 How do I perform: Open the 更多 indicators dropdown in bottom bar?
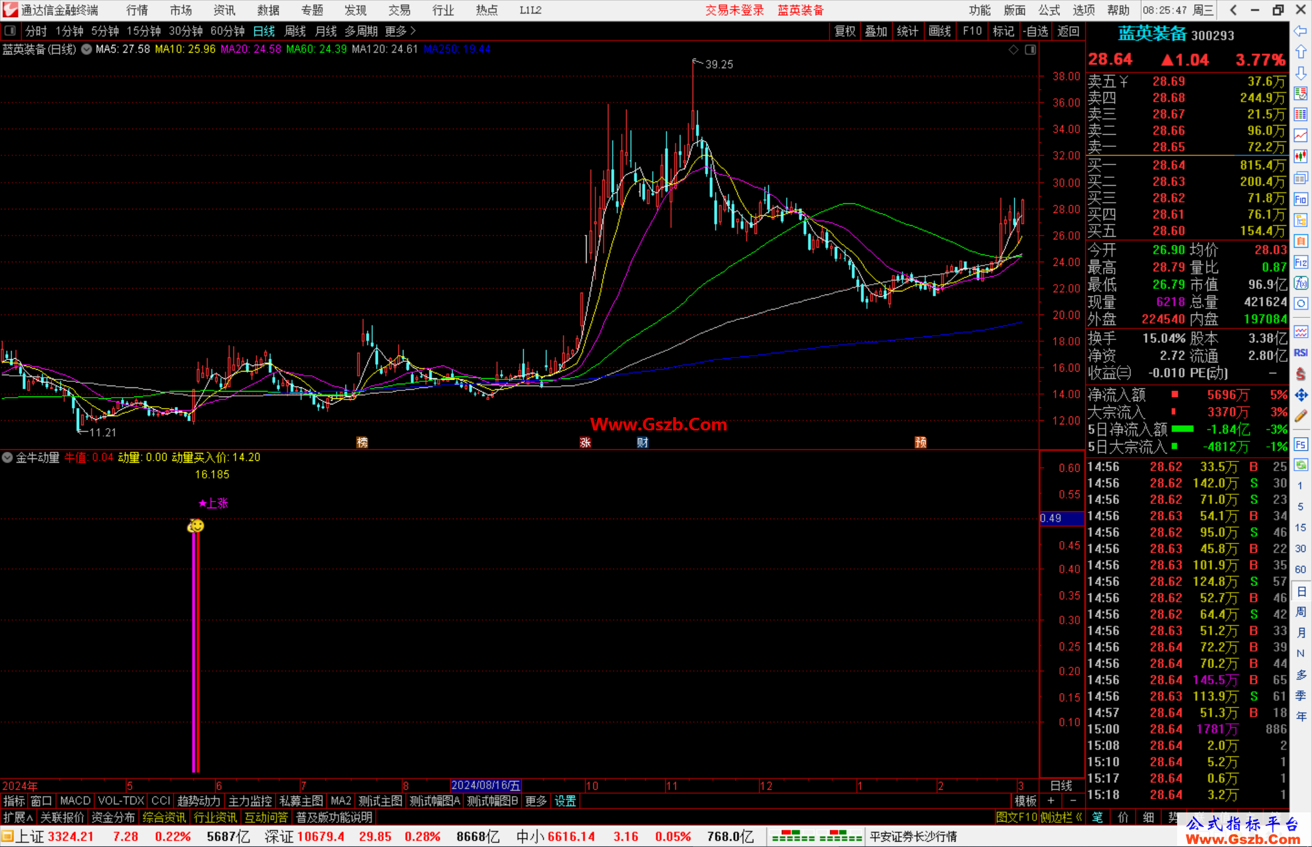click(x=536, y=801)
